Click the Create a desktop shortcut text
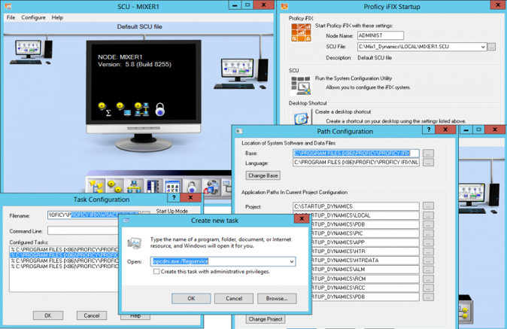Screen dimensions: 507x329 click(x=343, y=111)
